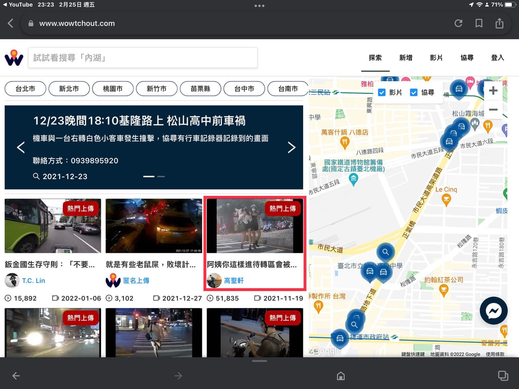The image size is (519, 389).
Task: Tap the browser bookmark icon
Action: pos(479,23)
